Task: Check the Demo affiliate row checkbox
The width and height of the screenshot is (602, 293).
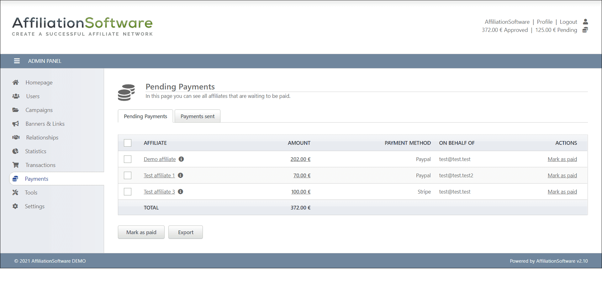Action: (x=128, y=159)
